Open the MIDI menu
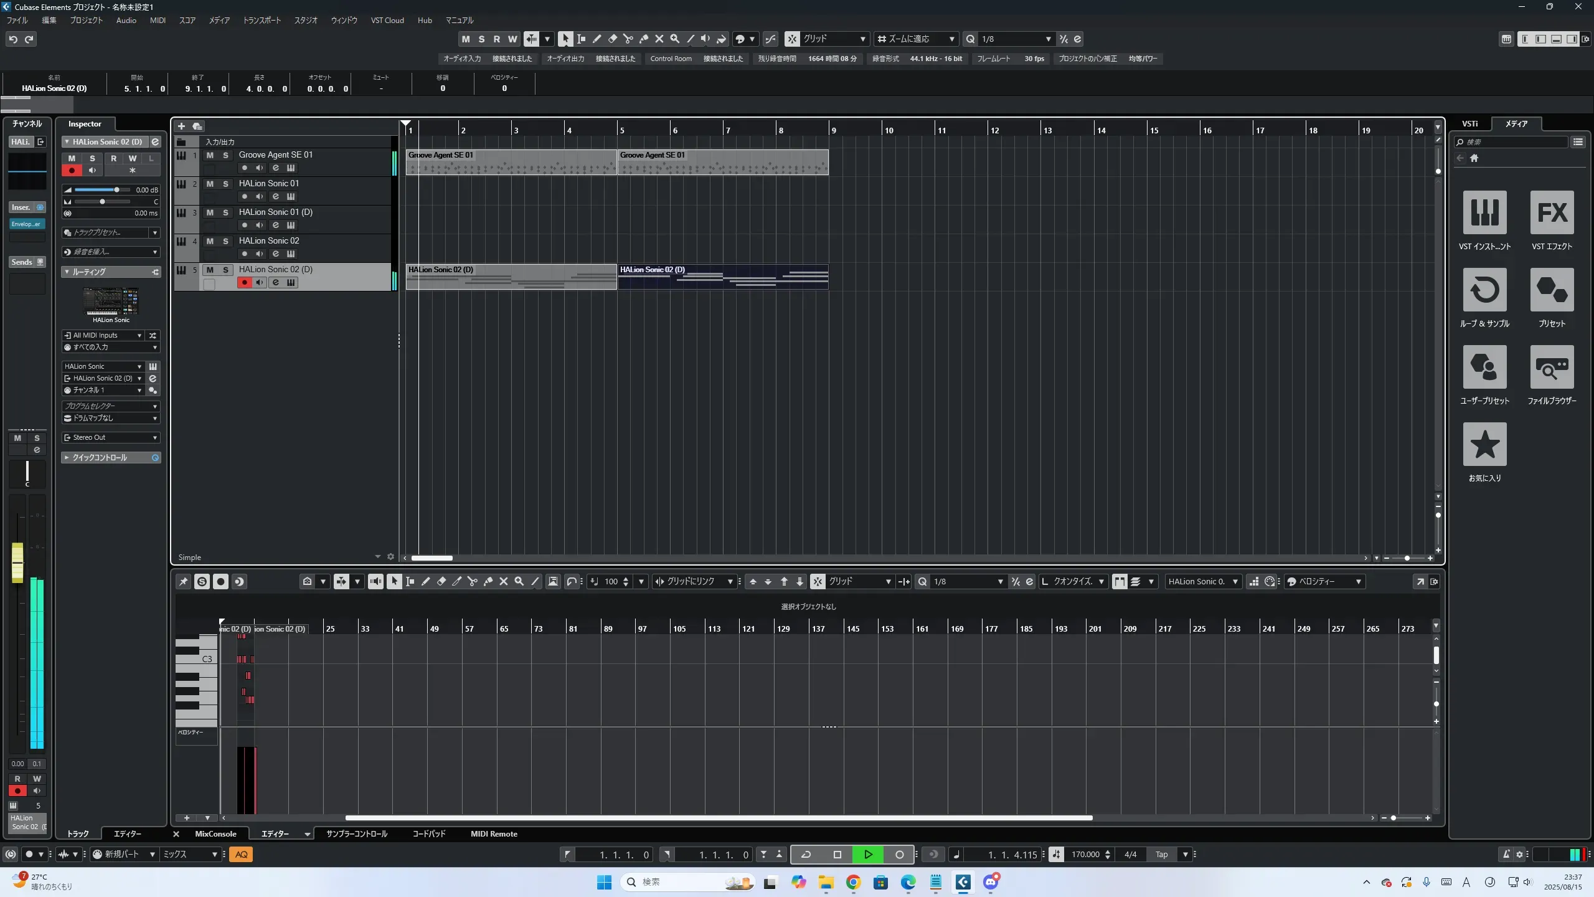Image resolution: width=1594 pixels, height=897 pixels. tap(158, 21)
